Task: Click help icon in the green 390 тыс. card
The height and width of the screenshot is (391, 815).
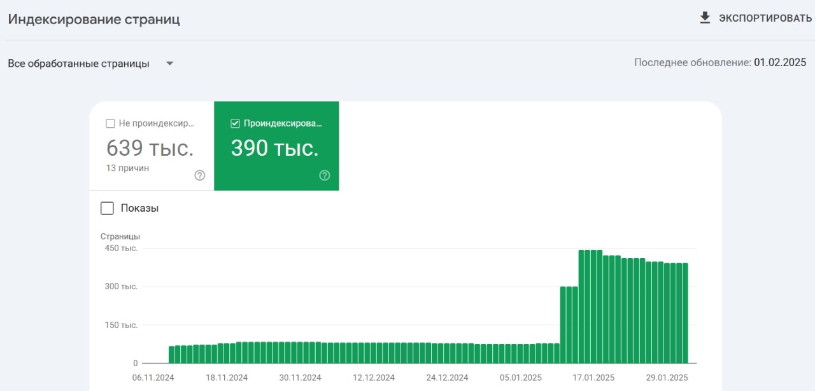Action: click(325, 175)
